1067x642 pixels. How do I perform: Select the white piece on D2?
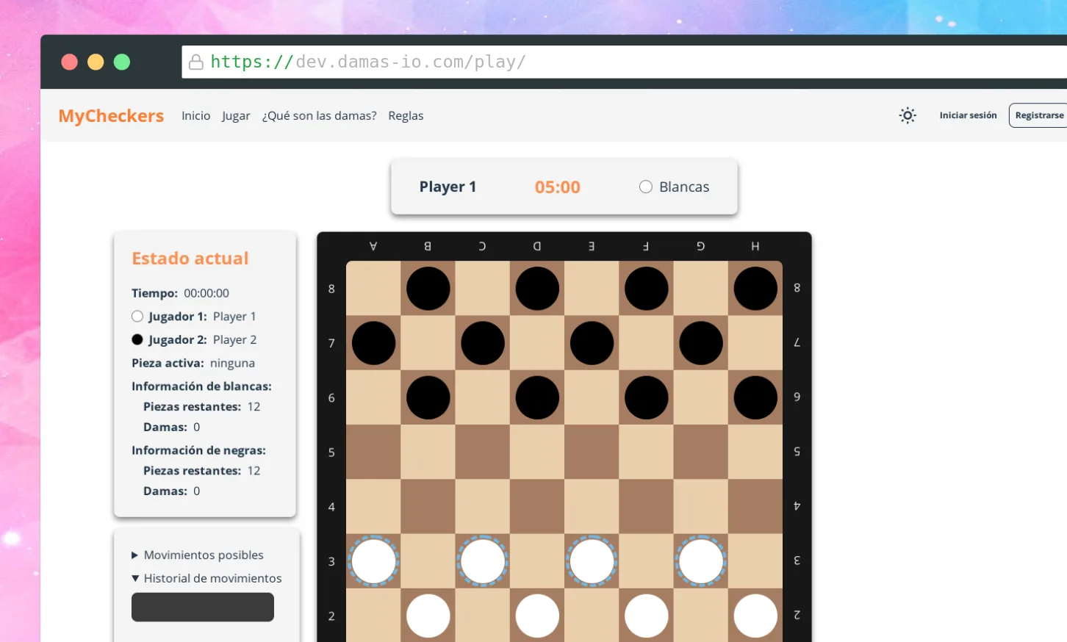[x=537, y=616]
